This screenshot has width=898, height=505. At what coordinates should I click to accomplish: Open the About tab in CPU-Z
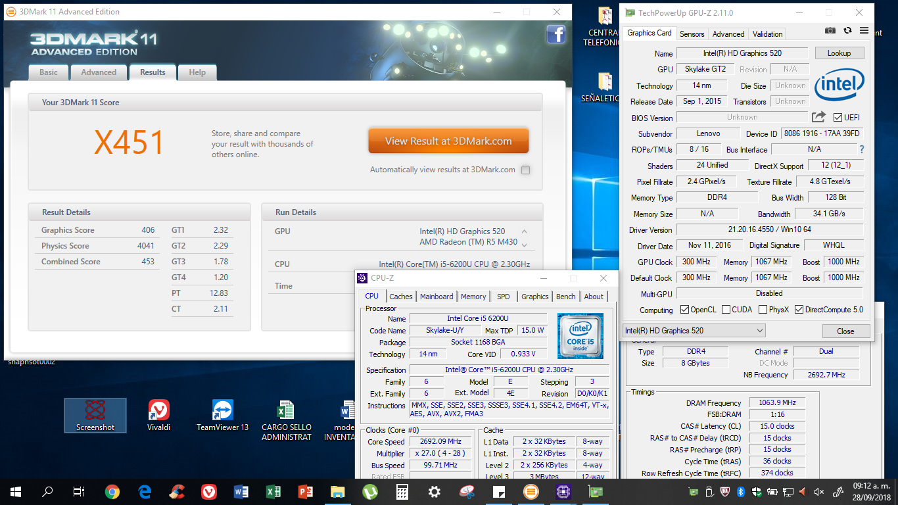click(594, 297)
